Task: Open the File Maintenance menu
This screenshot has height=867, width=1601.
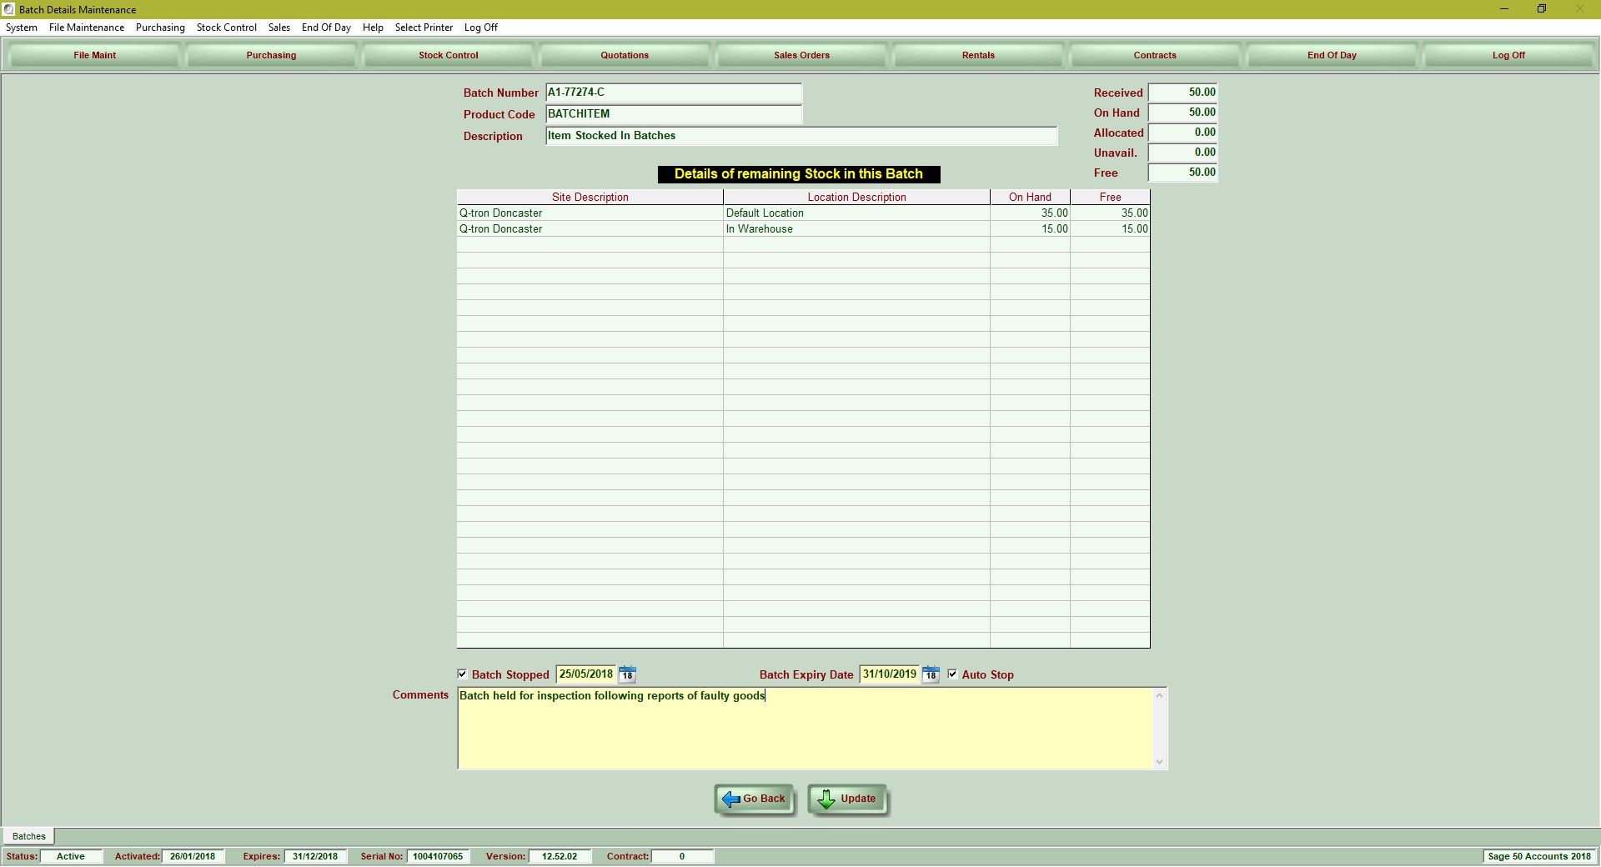Action: tap(87, 28)
